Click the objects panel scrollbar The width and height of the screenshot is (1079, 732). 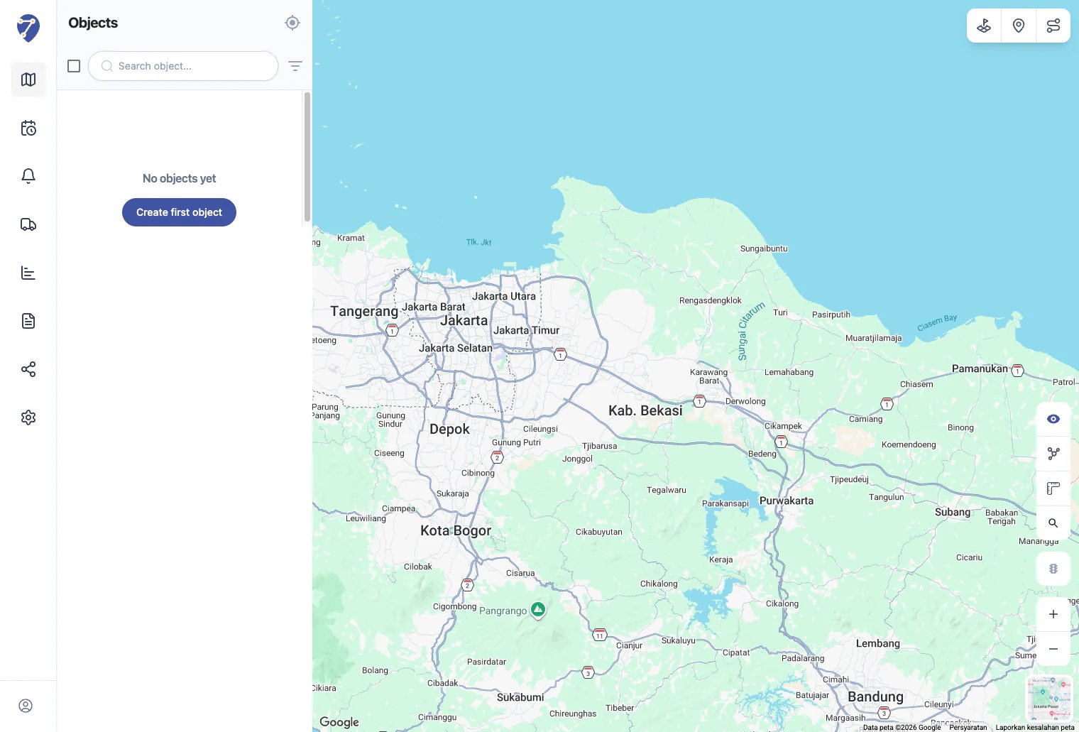[307, 156]
